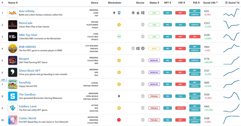
Task: Sort the list by Status column
Action: pyautogui.click(x=154, y=3)
